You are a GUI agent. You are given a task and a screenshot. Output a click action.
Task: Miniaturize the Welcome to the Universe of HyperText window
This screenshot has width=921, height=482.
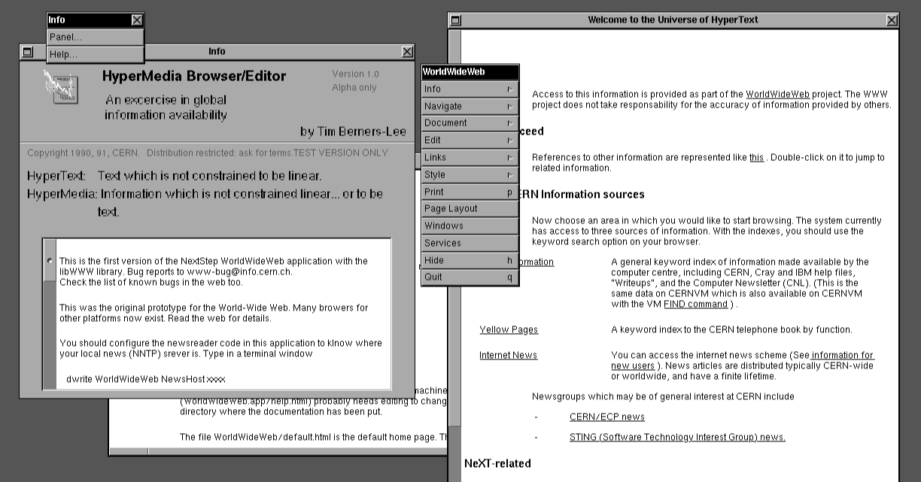pyautogui.click(x=455, y=20)
